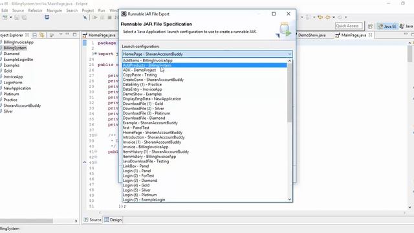Choose 'AddProducts - BillingSystem' from list
Viewport: 414px width, 233px height.
[204, 65]
